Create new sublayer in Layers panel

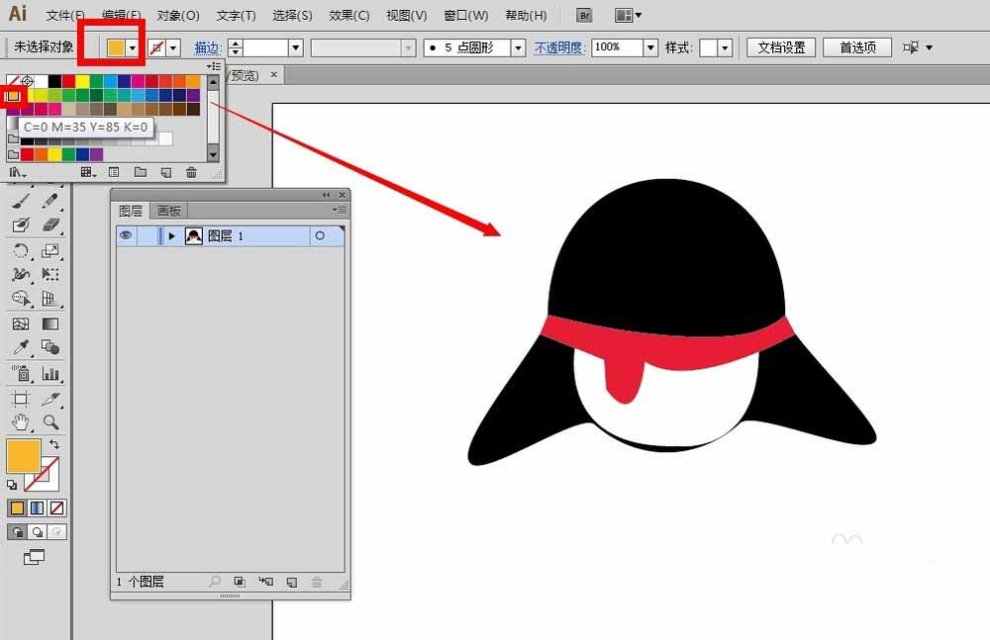tap(265, 582)
